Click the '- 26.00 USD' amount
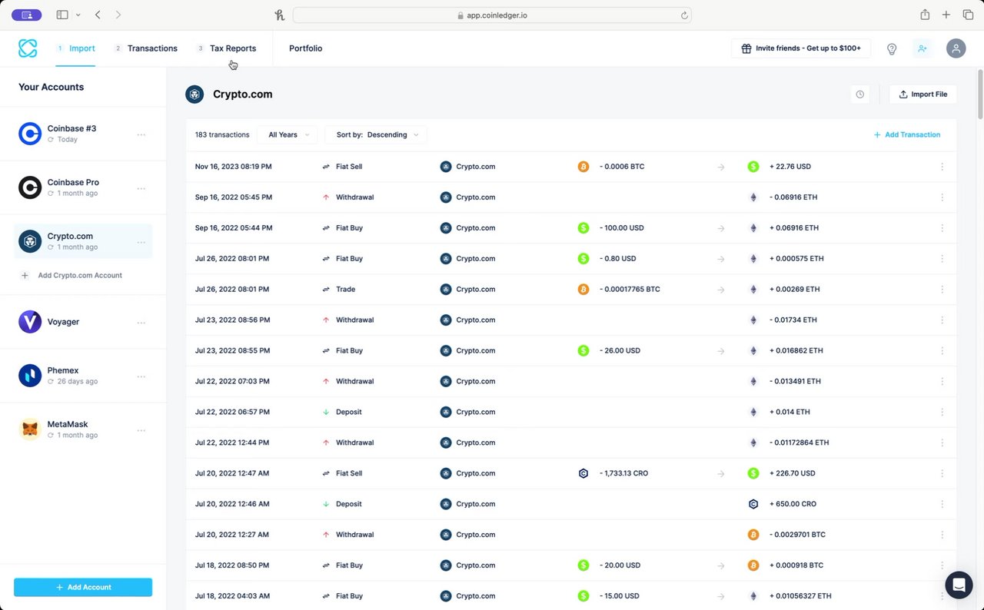984x610 pixels. pos(620,351)
